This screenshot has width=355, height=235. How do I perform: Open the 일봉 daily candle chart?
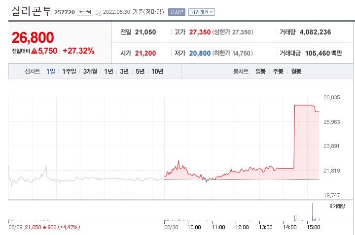point(261,72)
